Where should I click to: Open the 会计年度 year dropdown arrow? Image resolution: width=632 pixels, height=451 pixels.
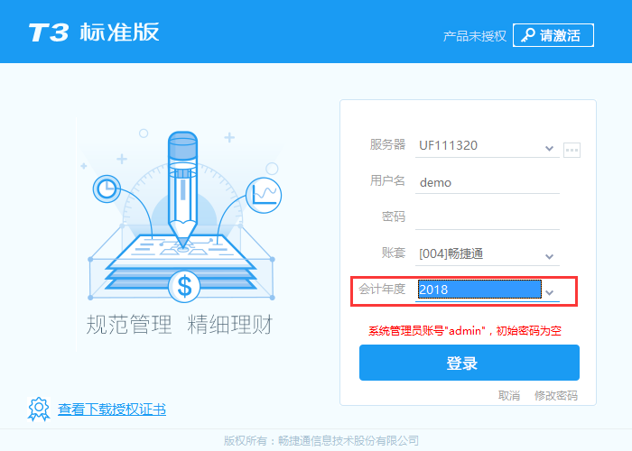549,292
